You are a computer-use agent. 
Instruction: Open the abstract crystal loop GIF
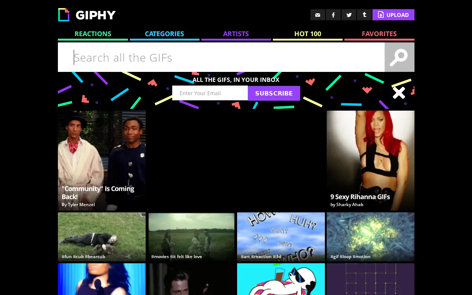tap(371, 237)
